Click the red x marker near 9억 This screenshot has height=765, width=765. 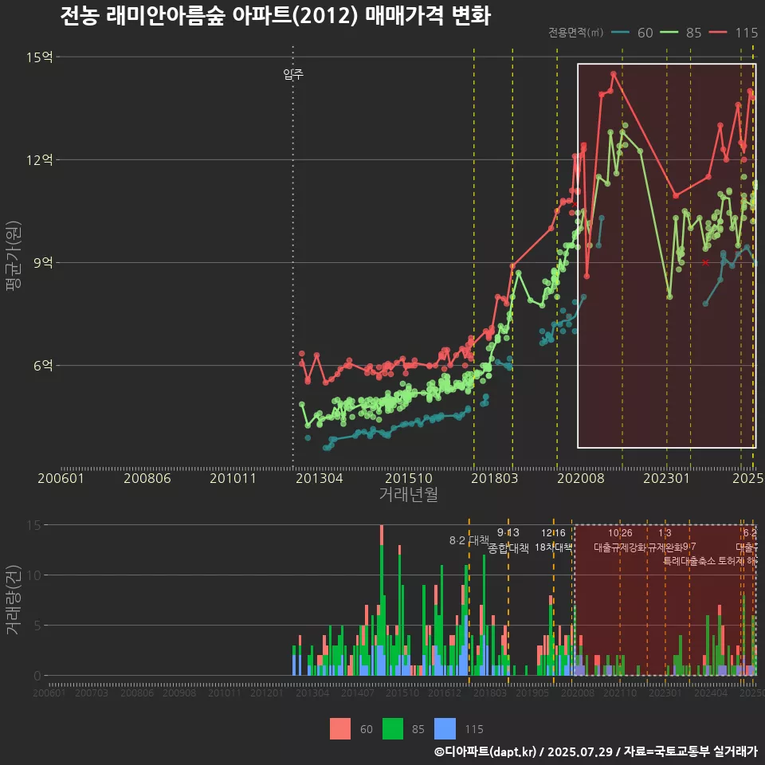point(705,262)
